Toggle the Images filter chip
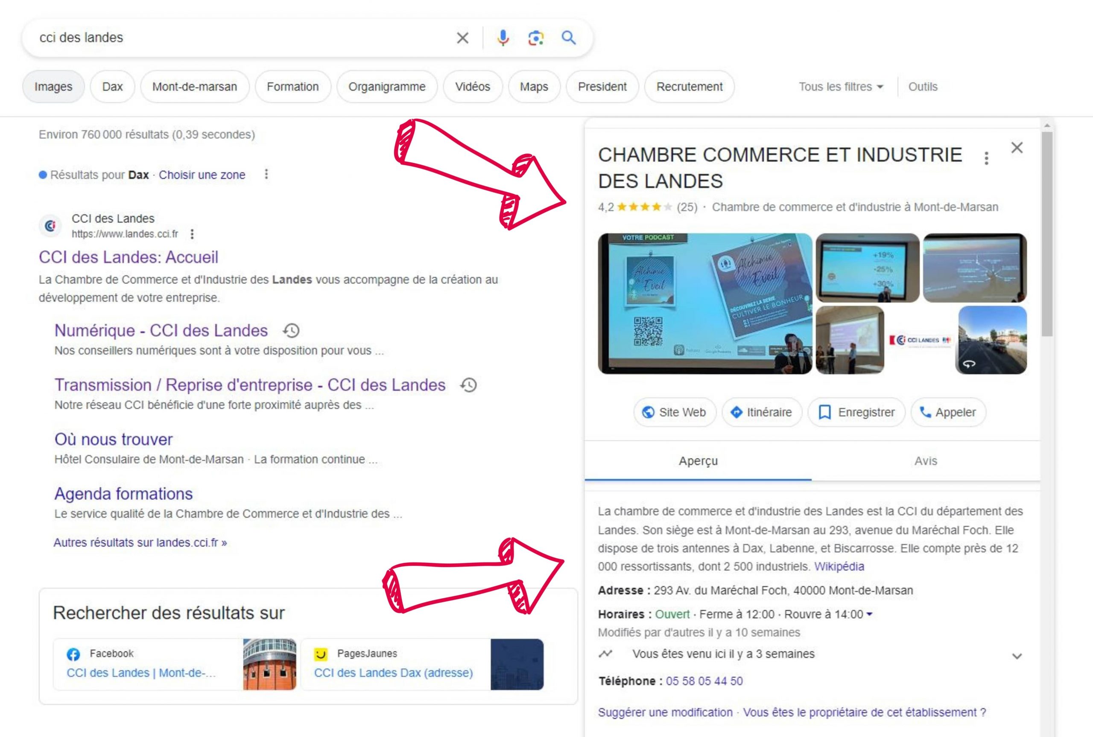Viewport: 1093px width, 737px height. pyautogui.click(x=53, y=87)
